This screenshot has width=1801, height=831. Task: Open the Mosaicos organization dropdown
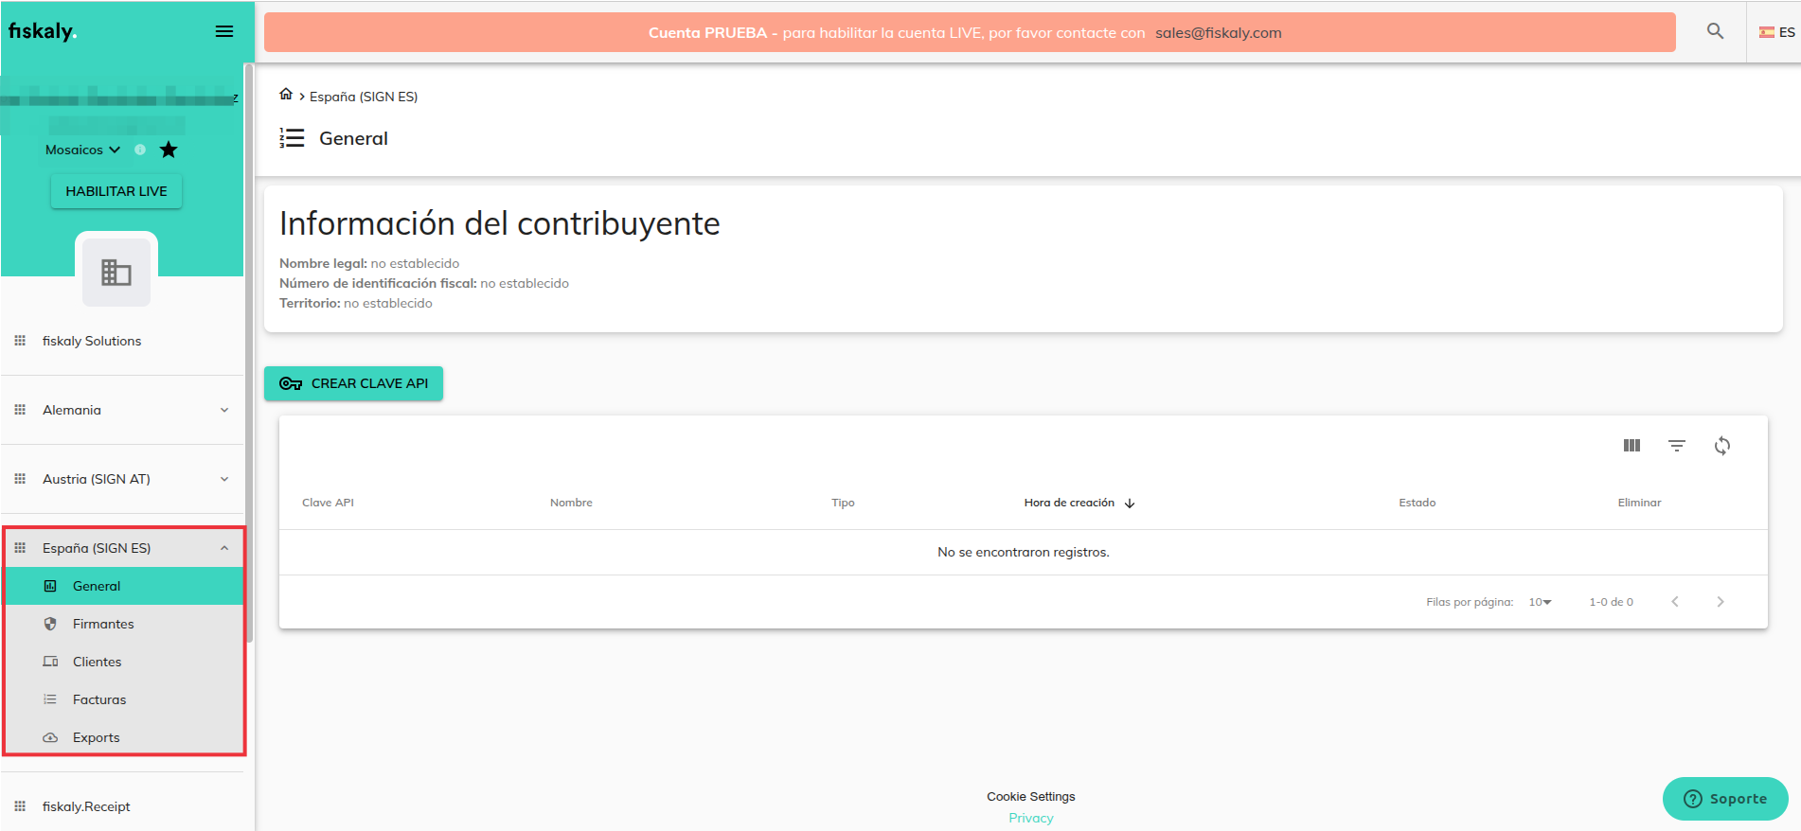coord(82,150)
